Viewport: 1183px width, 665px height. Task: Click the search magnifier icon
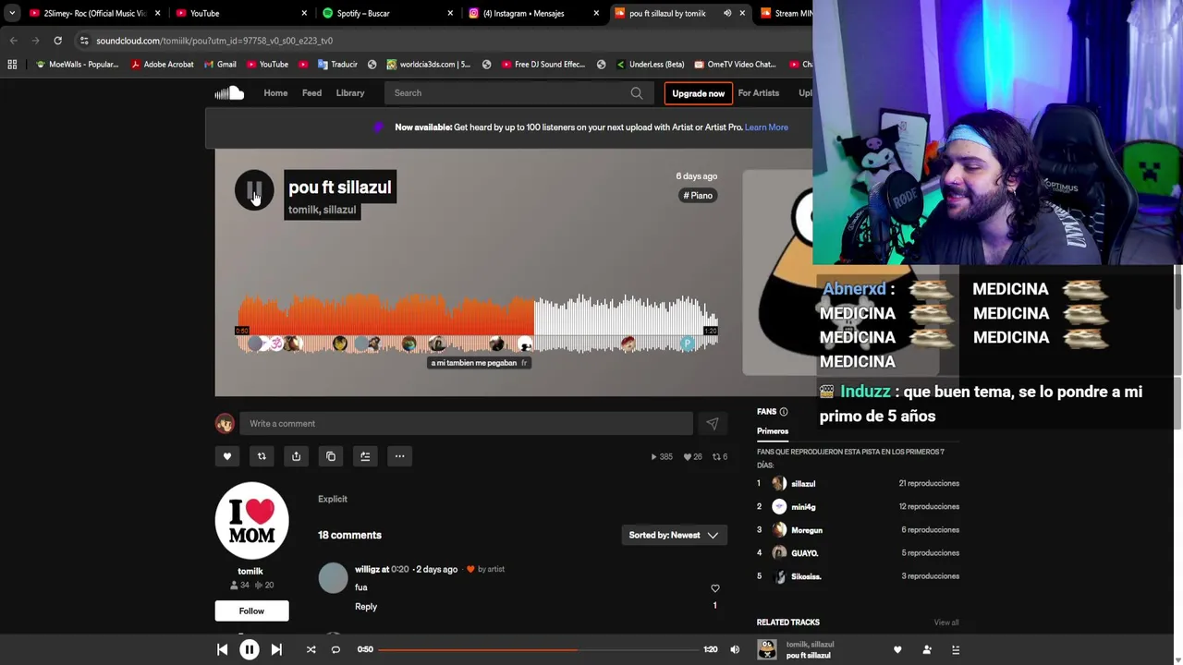(x=637, y=92)
